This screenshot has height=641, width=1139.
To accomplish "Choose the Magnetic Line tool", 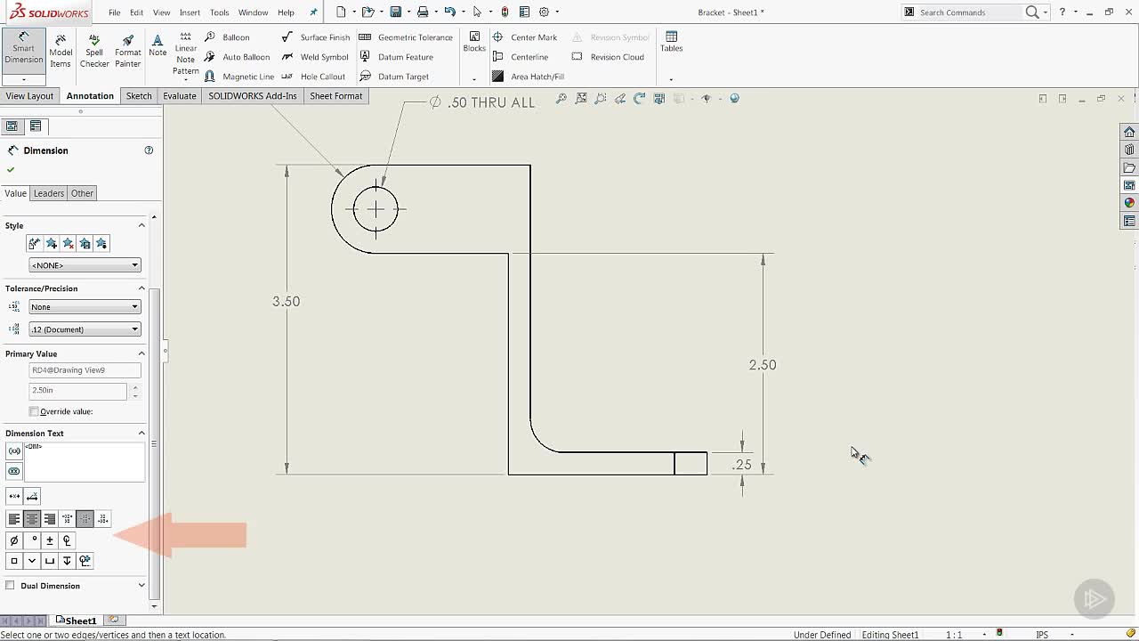I will [x=238, y=77].
